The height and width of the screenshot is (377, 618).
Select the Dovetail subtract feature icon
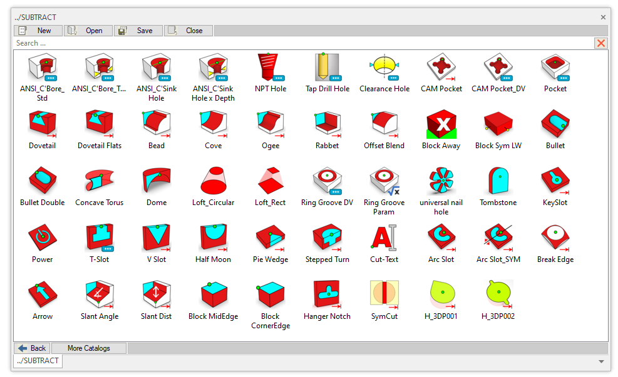coord(43,124)
